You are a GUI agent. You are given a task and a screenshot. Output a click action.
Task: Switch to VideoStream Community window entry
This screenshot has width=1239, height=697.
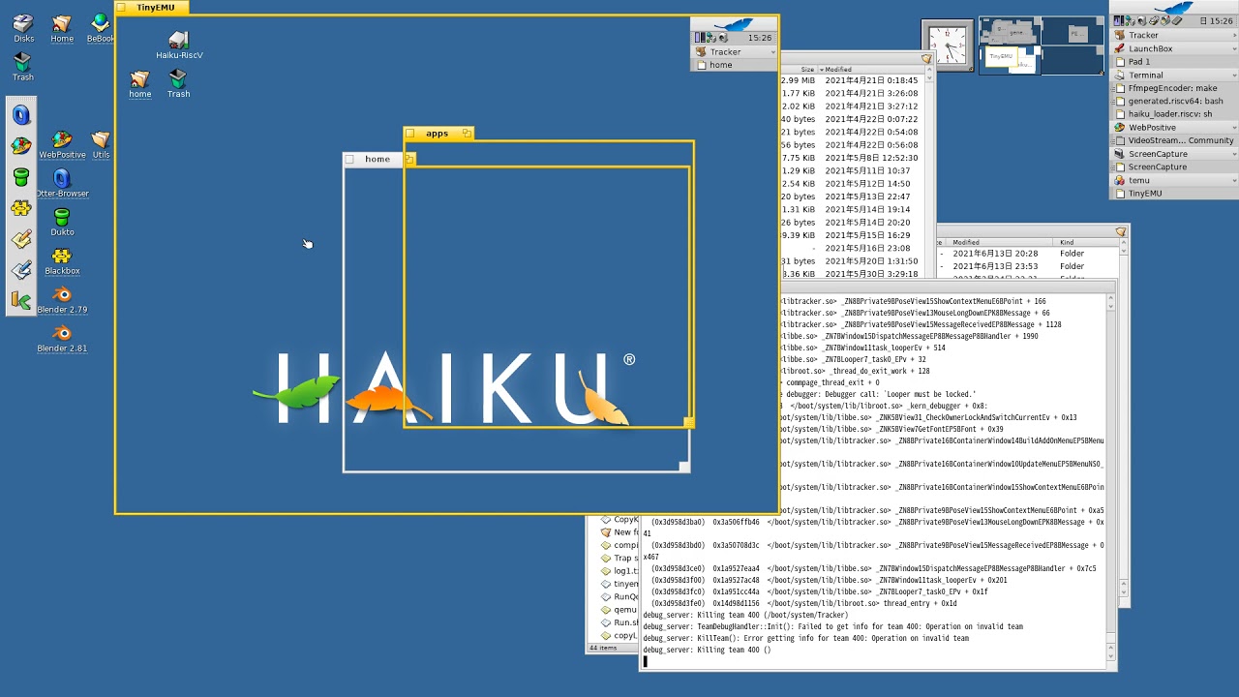coord(1174,140)
